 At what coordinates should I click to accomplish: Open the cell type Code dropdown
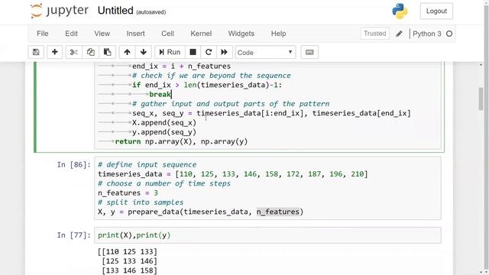click(265, 53)
